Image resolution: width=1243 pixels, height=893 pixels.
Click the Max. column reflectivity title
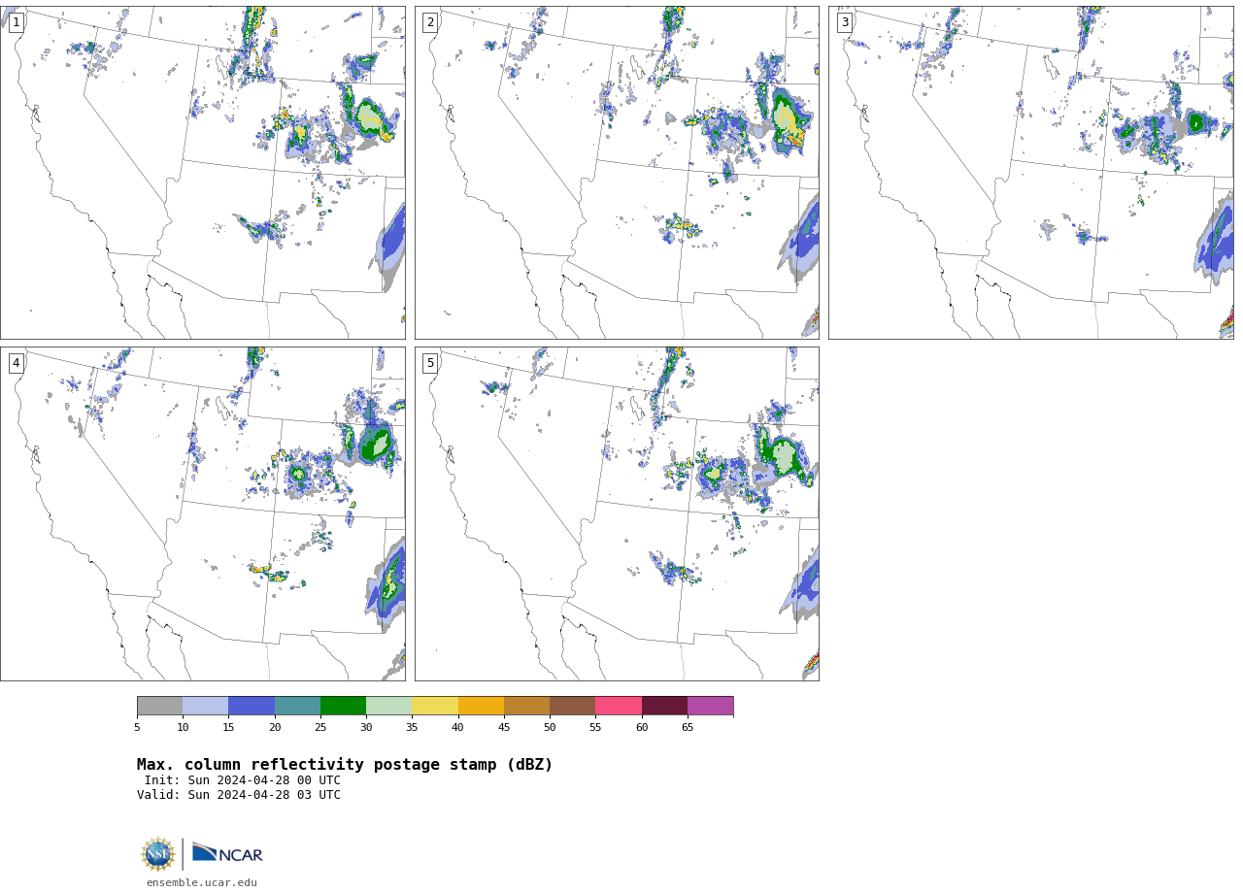coord(345,765)
